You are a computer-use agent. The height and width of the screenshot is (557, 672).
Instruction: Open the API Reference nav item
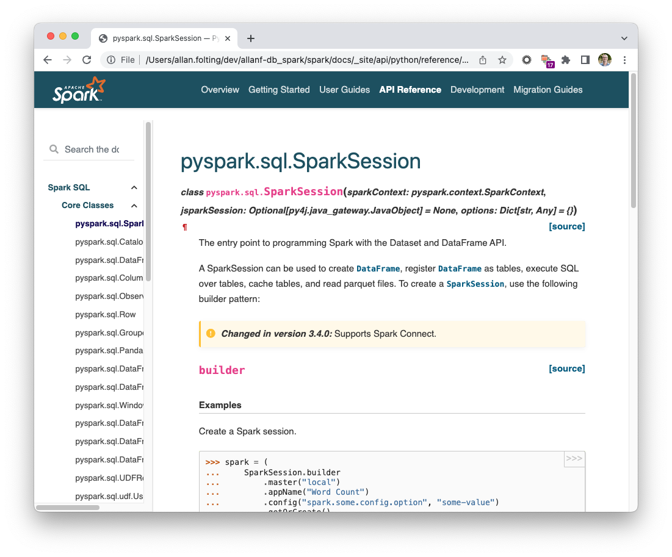pos(410,90)
